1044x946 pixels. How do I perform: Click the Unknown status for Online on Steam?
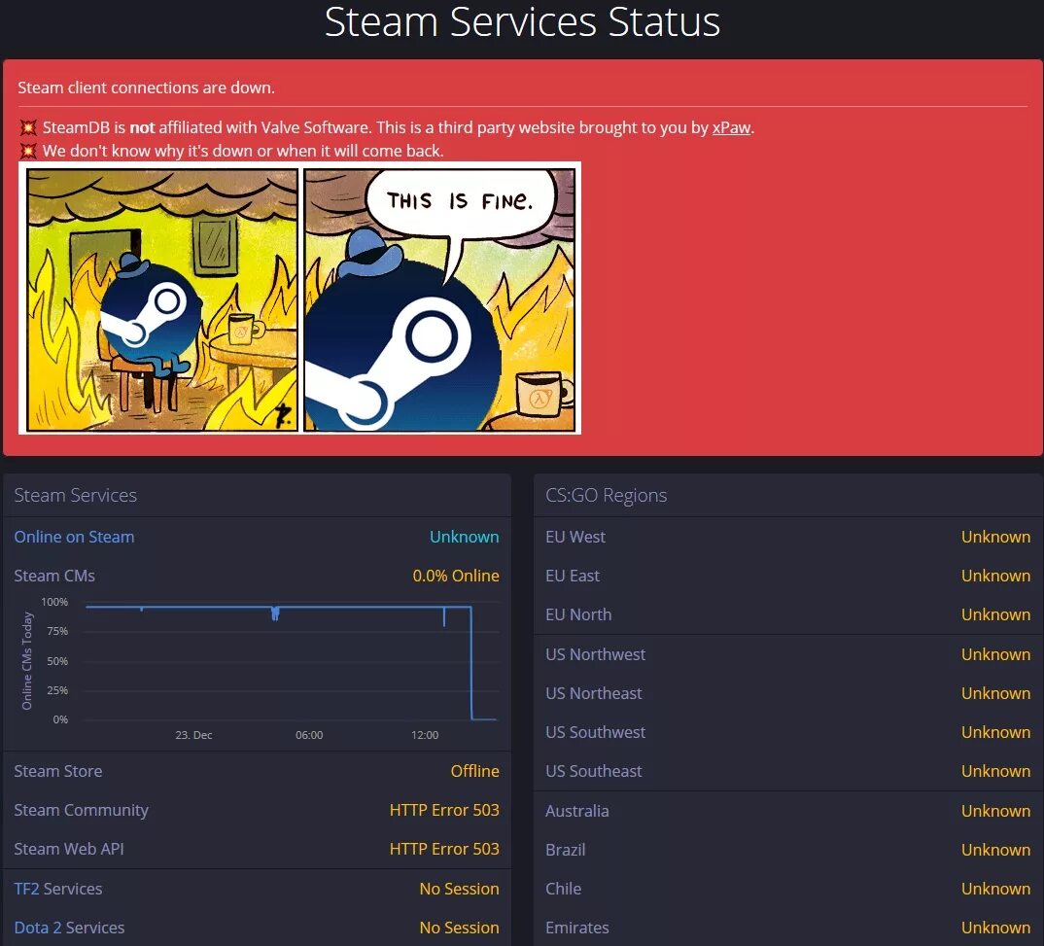point(464,537)
